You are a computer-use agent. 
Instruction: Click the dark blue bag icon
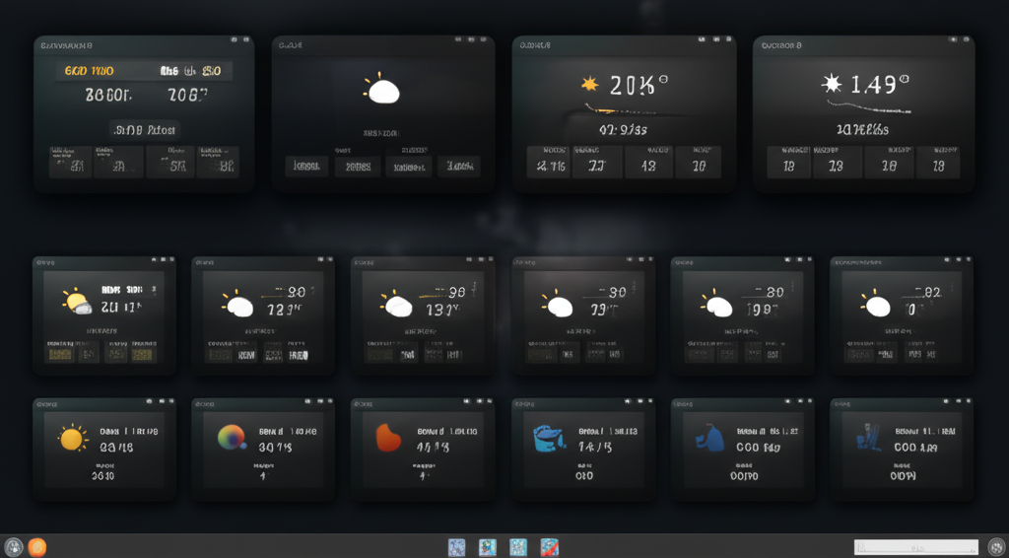point(709,438)
